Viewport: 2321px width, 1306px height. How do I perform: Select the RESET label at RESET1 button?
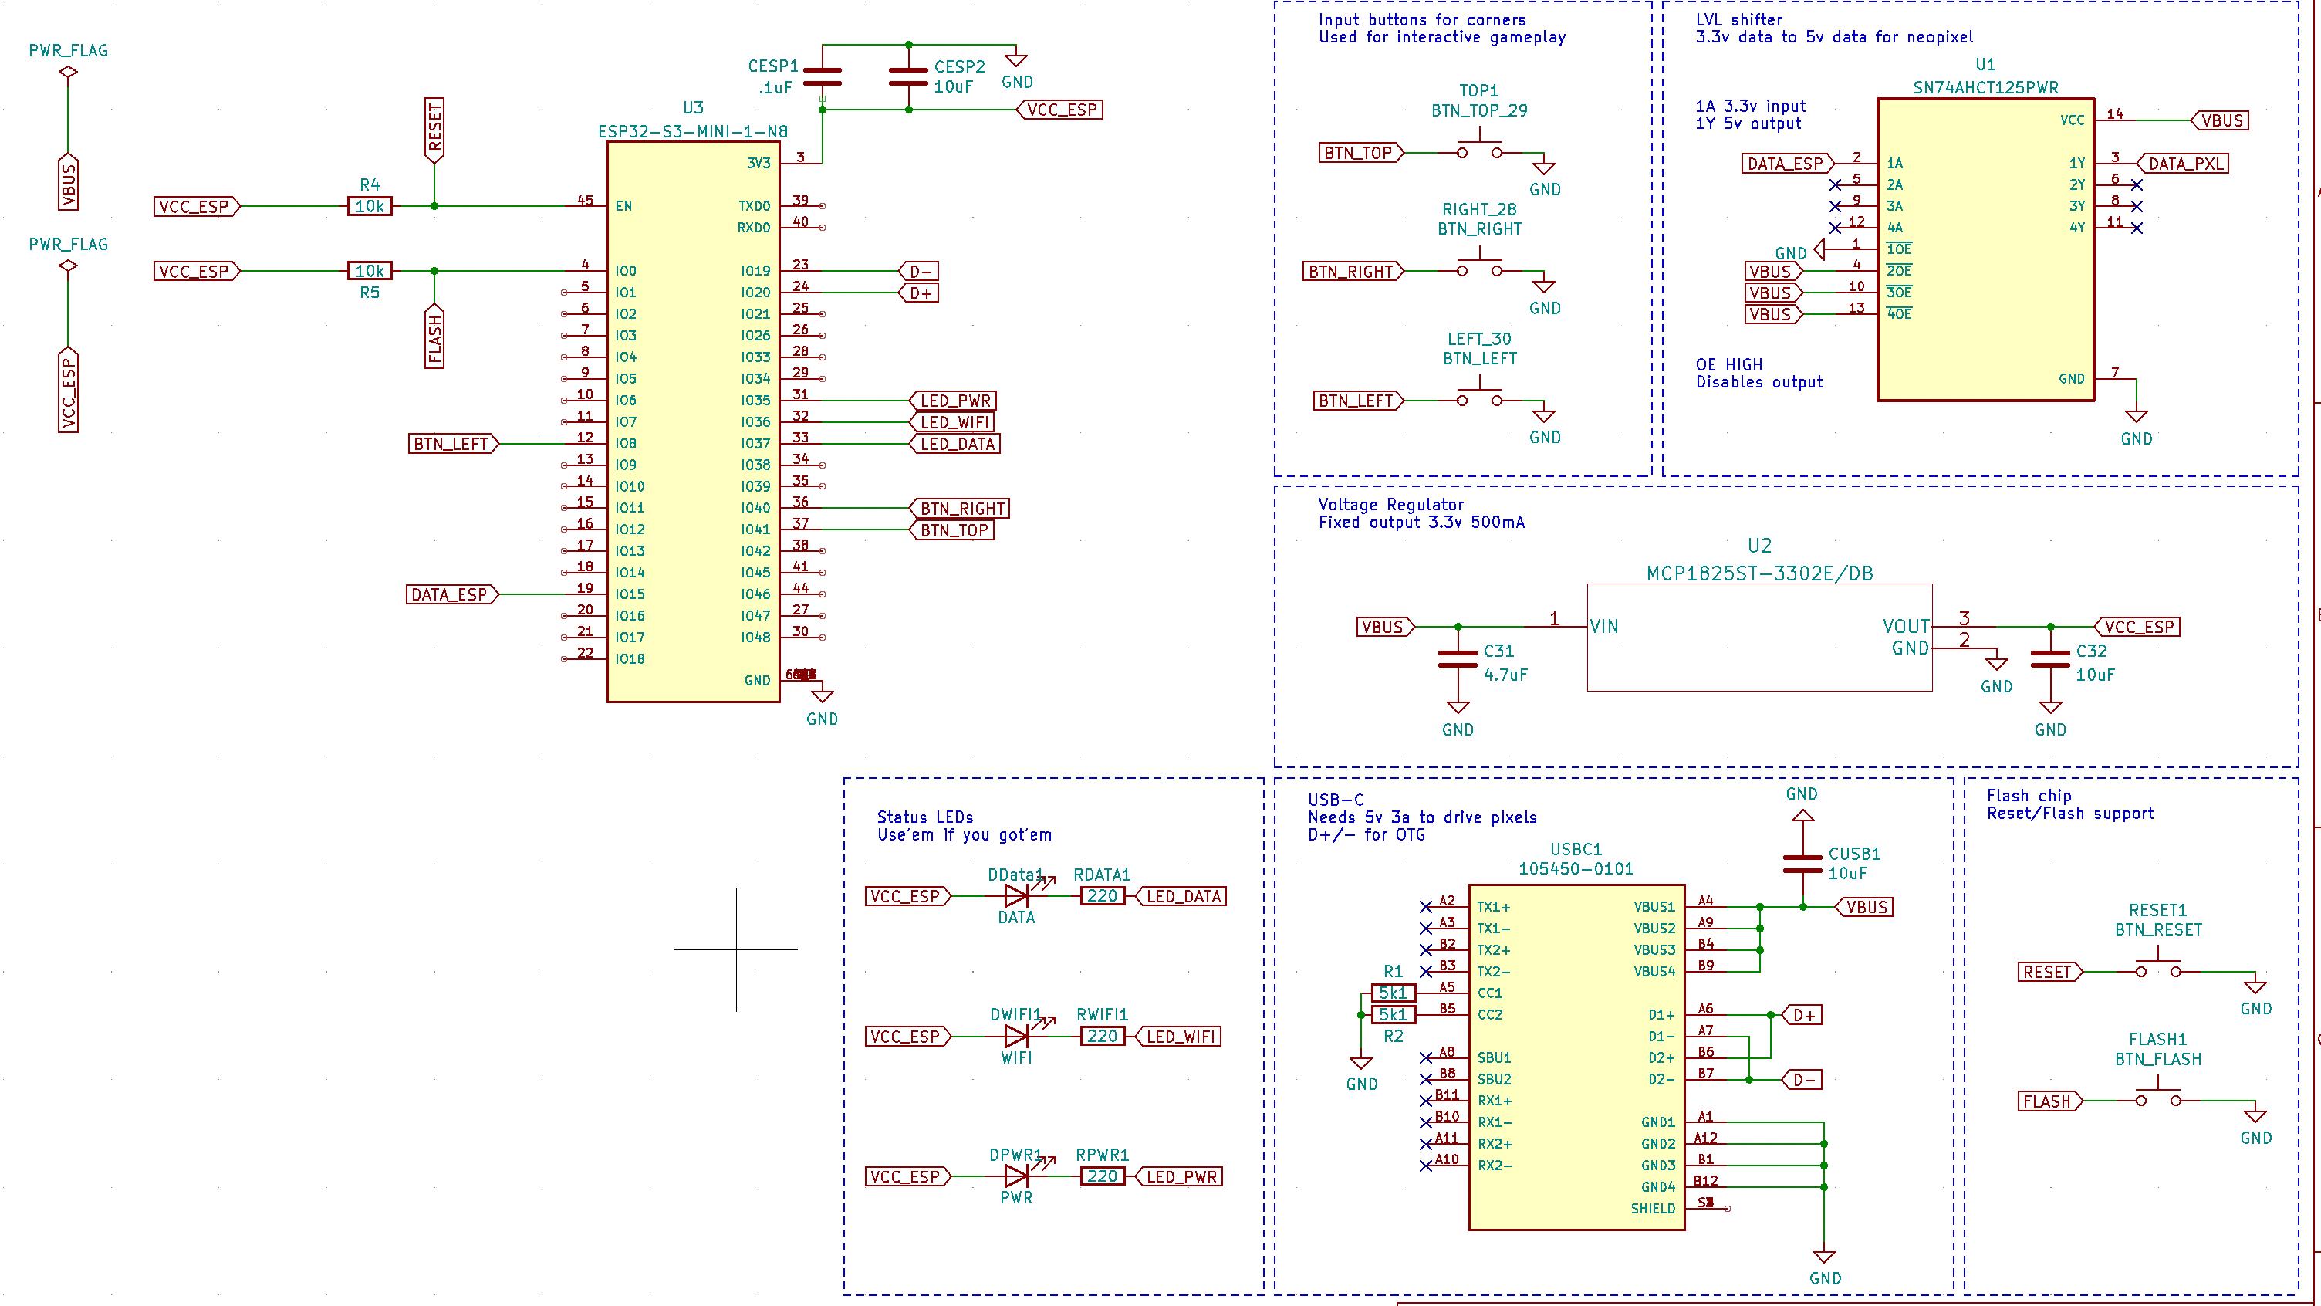click(x=2051, y=972)
